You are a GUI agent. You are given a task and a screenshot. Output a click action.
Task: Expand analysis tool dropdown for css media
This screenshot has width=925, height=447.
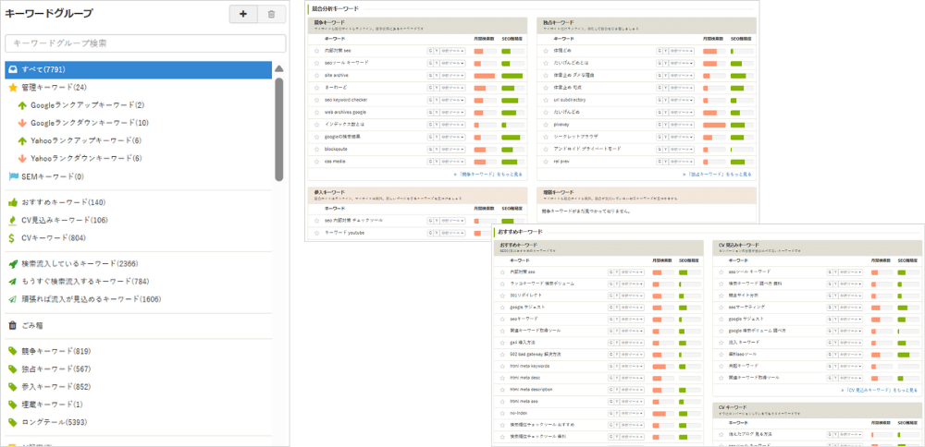pyautogui.click(x=453, y=162)
